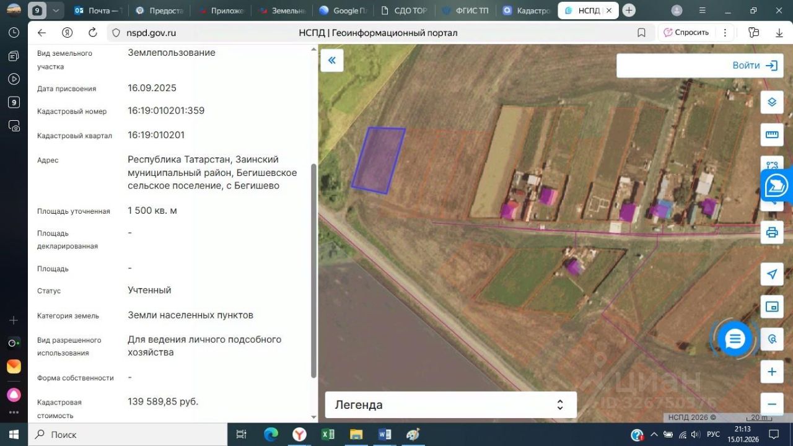This screenshot has width=793, height=446.
Task: Go back to previous page
Action: pos(42,33)
